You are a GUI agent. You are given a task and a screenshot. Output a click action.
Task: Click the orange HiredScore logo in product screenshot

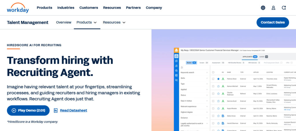pos(176,50)
